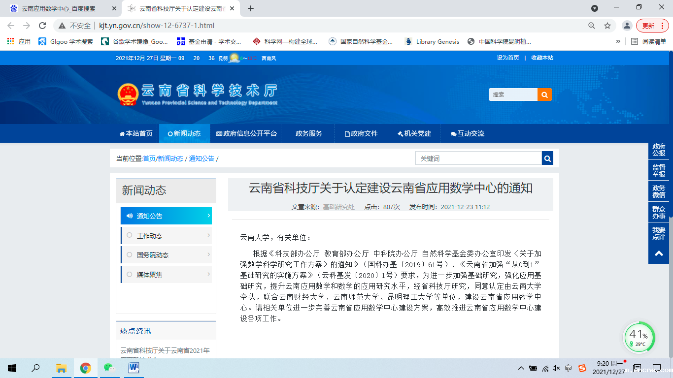Image resolution: width=673 pixels, height=378 pixels.
Task: Click the scroll-to-top arrow in right sidebar
Action: [x=659, y=253]
